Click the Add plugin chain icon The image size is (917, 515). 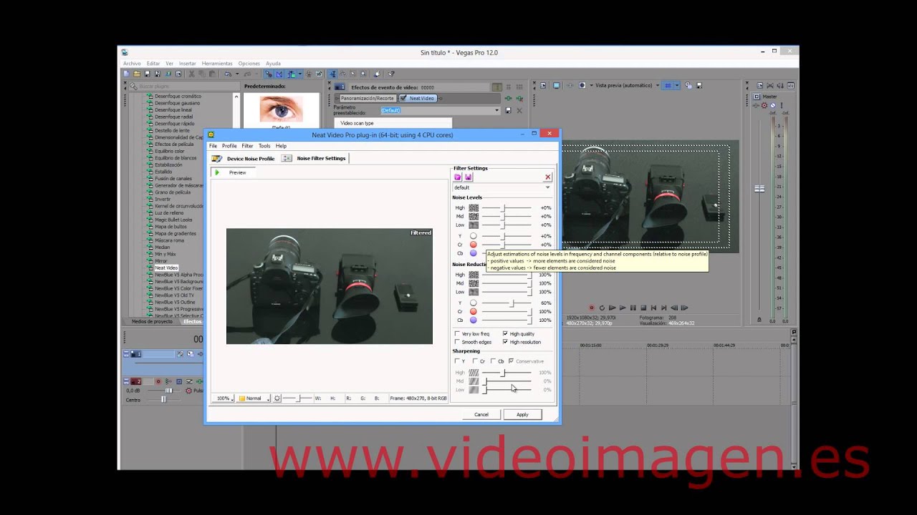click(x=508, y=98)
